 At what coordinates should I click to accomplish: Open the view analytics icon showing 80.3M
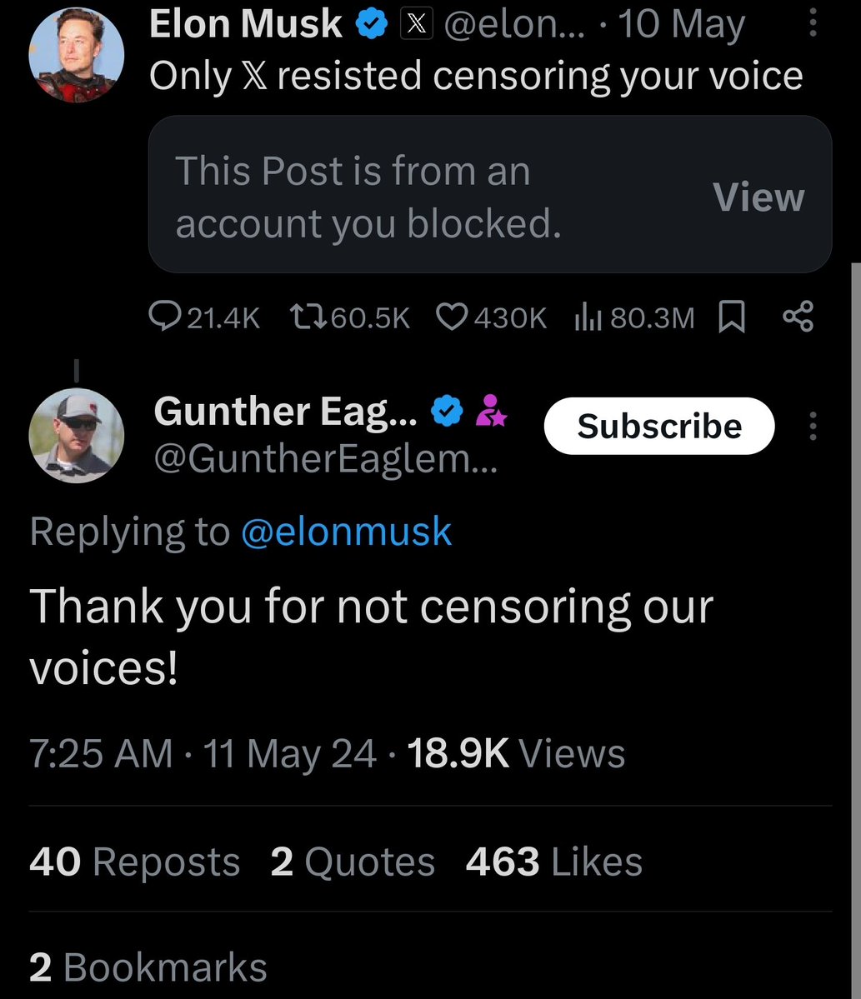click(588, 317)
